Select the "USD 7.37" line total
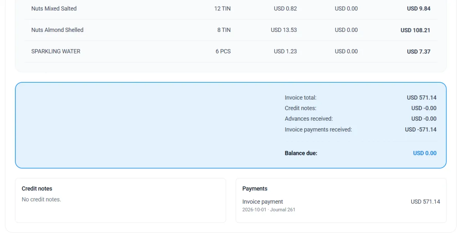 pos(418,52)
